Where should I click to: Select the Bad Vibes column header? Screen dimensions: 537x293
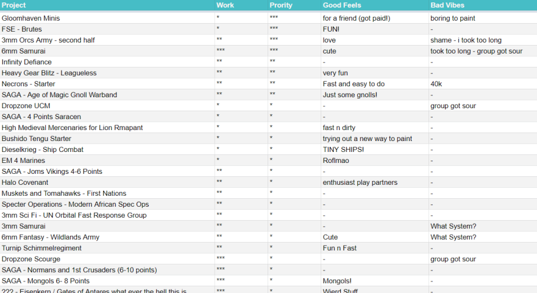tap(449, 5)
